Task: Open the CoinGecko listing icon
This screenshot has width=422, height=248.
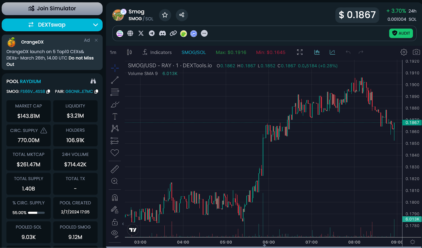Action: pos(184,33)
